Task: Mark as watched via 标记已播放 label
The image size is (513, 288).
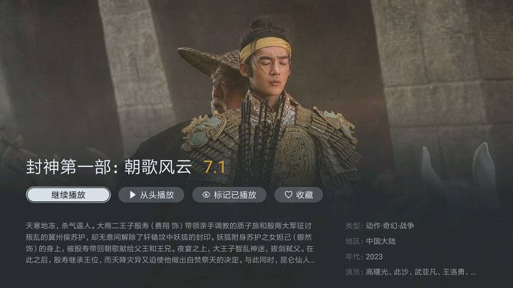Action: click(x=235, y=195)
